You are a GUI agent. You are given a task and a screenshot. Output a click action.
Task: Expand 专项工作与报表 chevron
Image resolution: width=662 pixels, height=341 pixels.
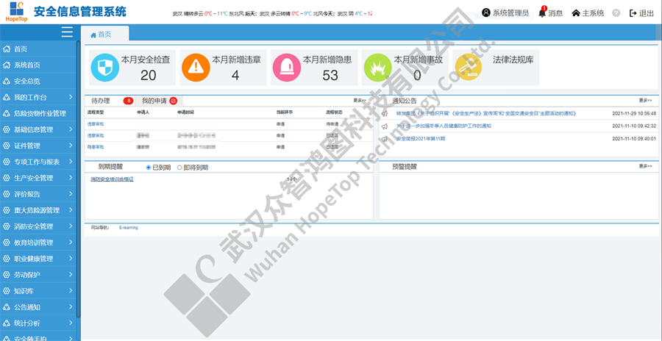[71, 162]
